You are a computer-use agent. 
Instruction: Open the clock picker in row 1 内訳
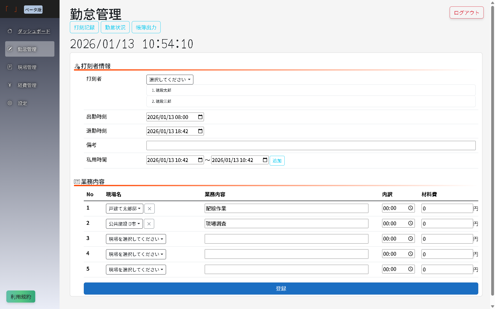click(x=410, y=208)
